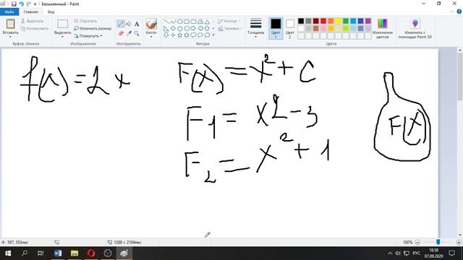
Task: Pick the Curve shape
Action: (x=173, y=22)
